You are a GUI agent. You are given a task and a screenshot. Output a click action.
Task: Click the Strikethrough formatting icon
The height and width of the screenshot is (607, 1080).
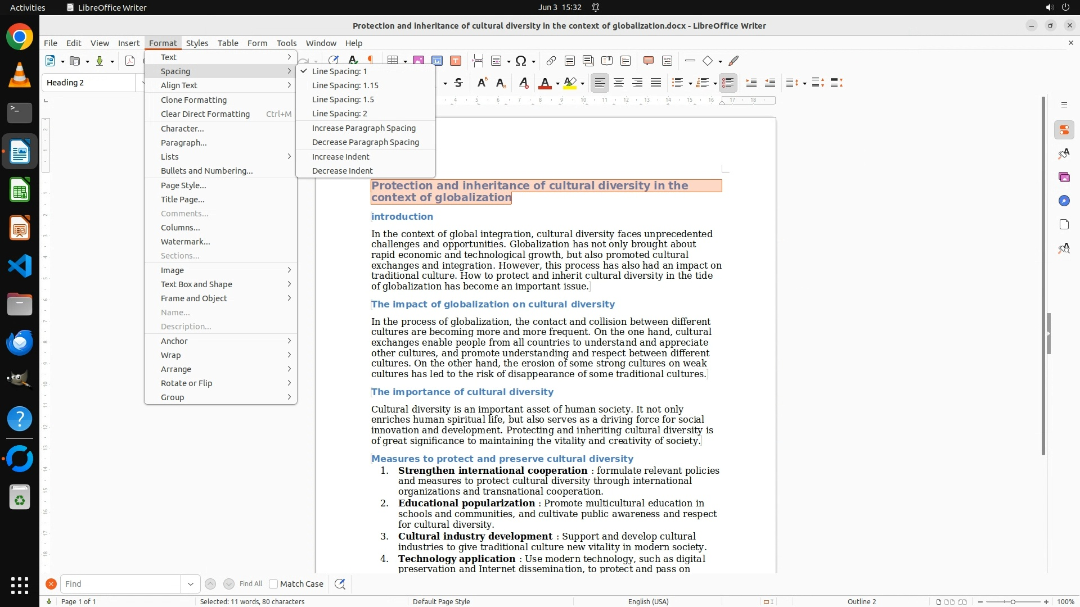(458, 83)
